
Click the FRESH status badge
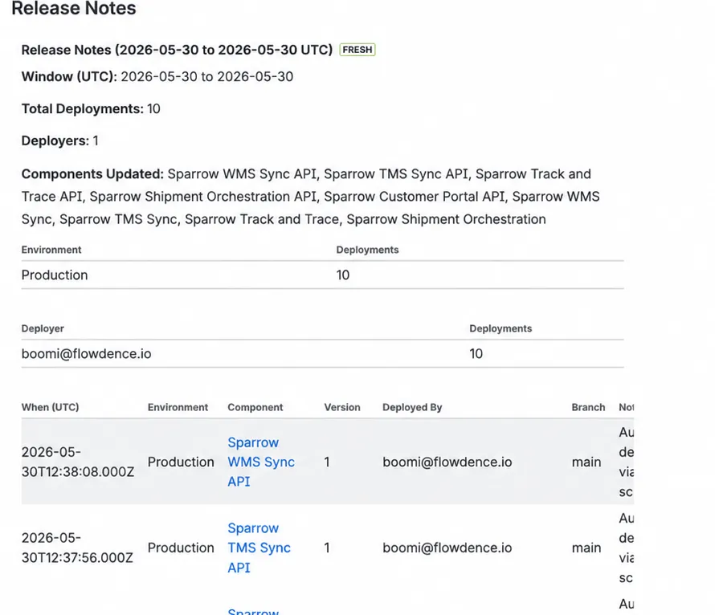pyautogui.click(x=357, y=50)
